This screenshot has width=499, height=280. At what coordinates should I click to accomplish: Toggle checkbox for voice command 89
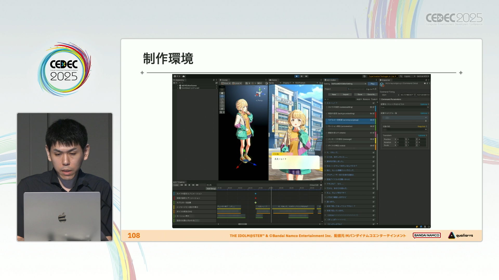pyautogui.click(x=374, y=146)
